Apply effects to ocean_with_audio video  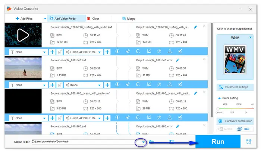(x=159, y=118)
